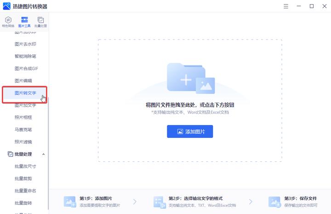Collapse the 批量处理 section chevron
The width and height of the screenshot is (331, 214).
44,154
